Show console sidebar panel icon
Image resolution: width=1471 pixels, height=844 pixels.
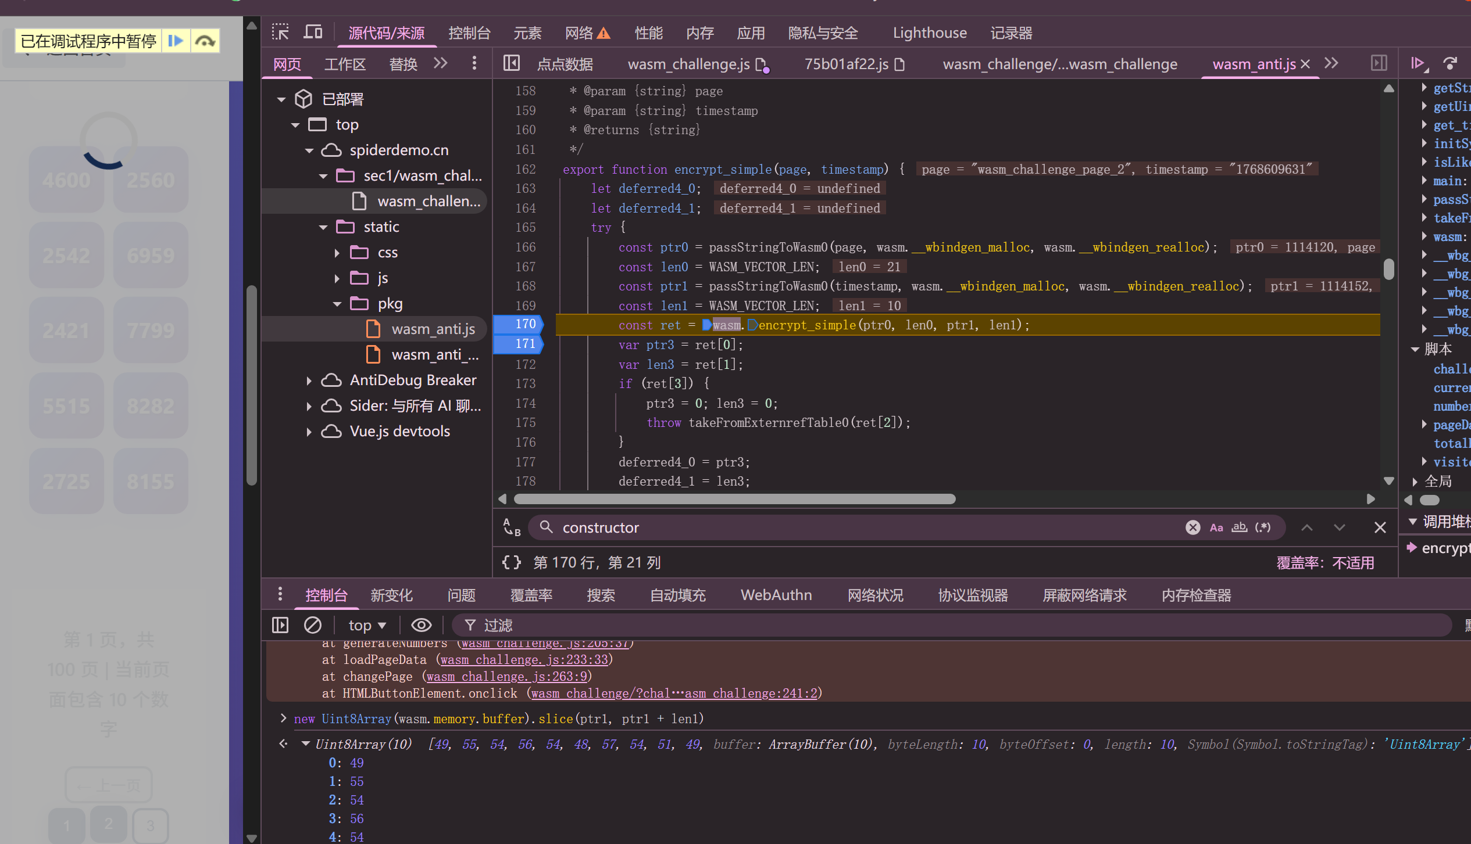280,625
